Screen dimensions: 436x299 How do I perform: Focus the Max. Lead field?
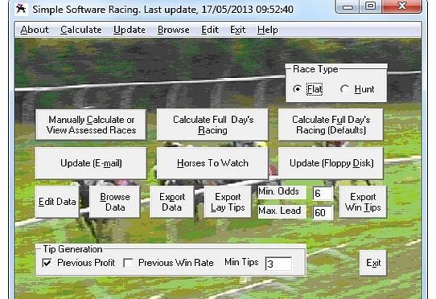323,212
